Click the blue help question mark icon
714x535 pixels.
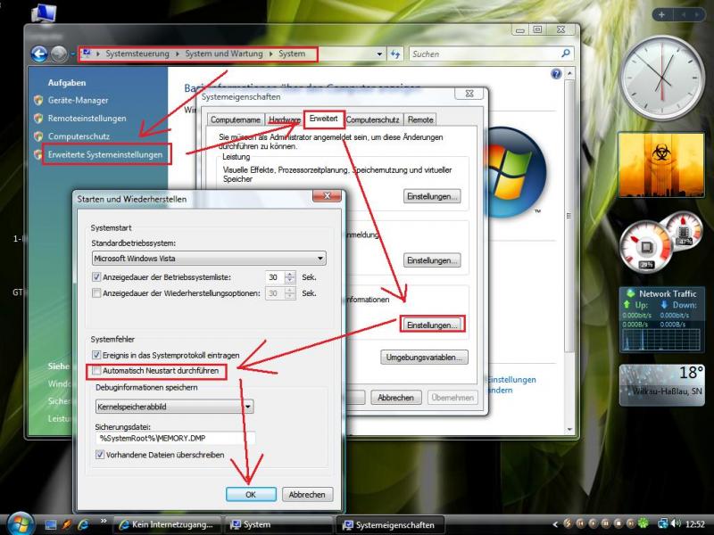[557, 75]
